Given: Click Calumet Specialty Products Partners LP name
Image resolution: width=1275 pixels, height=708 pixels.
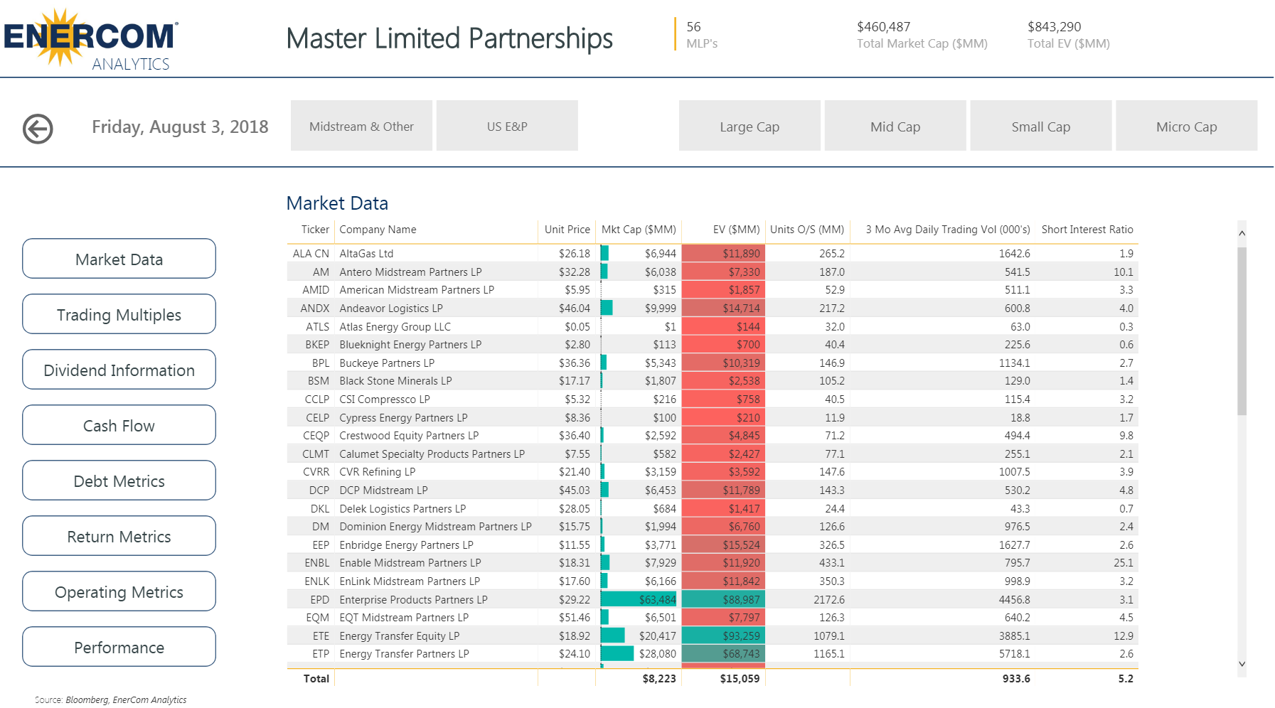Looking at the screenshot, I should [432, 454].
